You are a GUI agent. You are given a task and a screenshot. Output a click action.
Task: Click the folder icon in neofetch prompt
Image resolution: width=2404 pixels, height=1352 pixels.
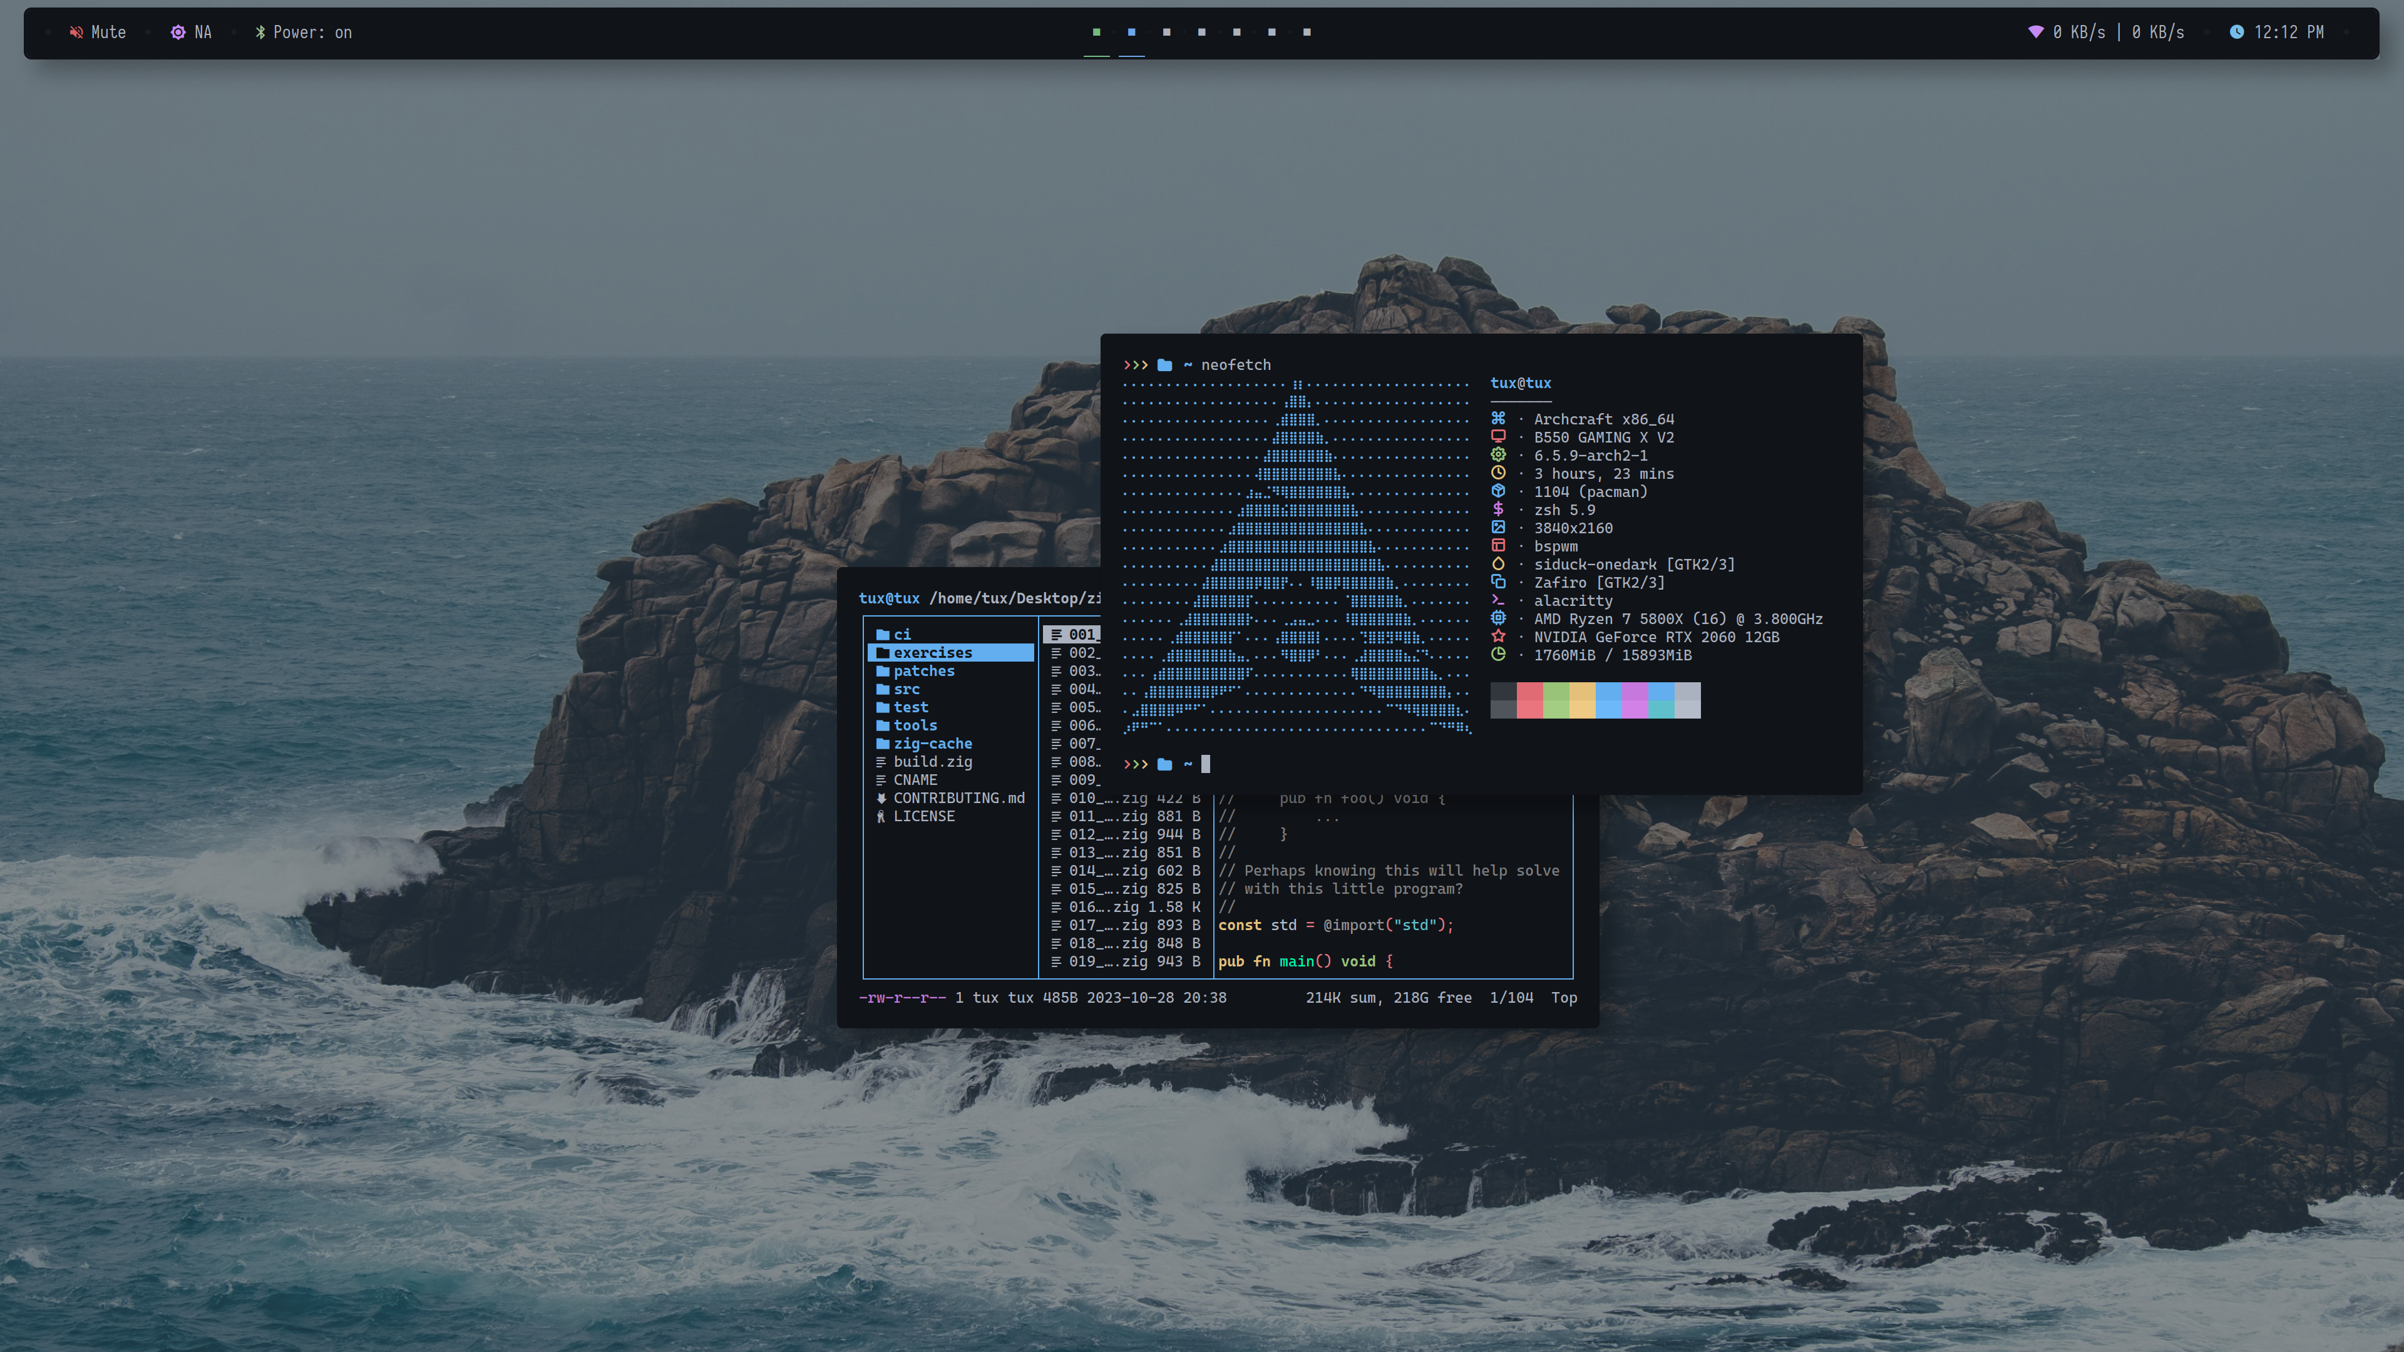1164,365
